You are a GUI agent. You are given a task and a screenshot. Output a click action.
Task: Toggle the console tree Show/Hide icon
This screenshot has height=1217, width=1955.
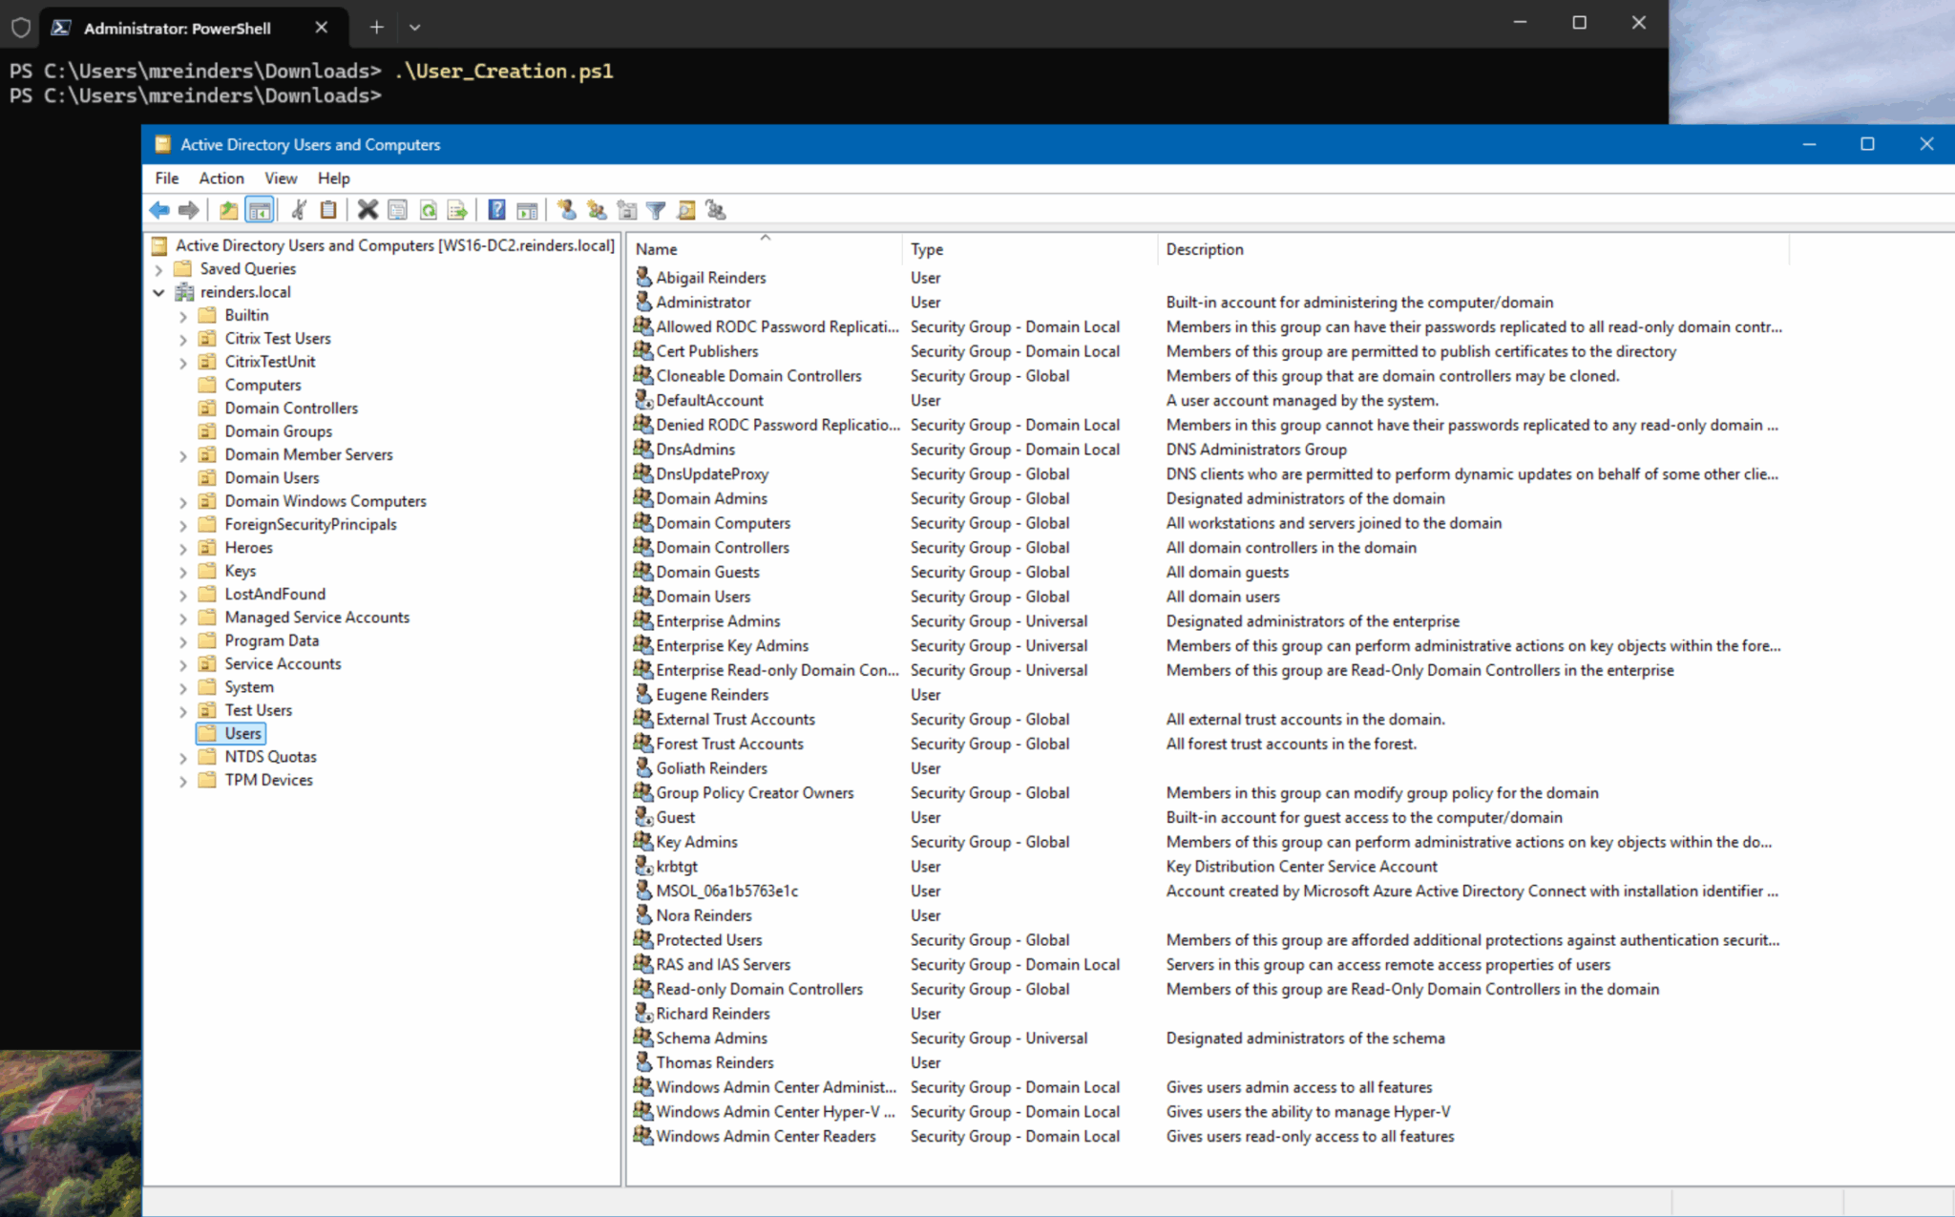point(260,210)
